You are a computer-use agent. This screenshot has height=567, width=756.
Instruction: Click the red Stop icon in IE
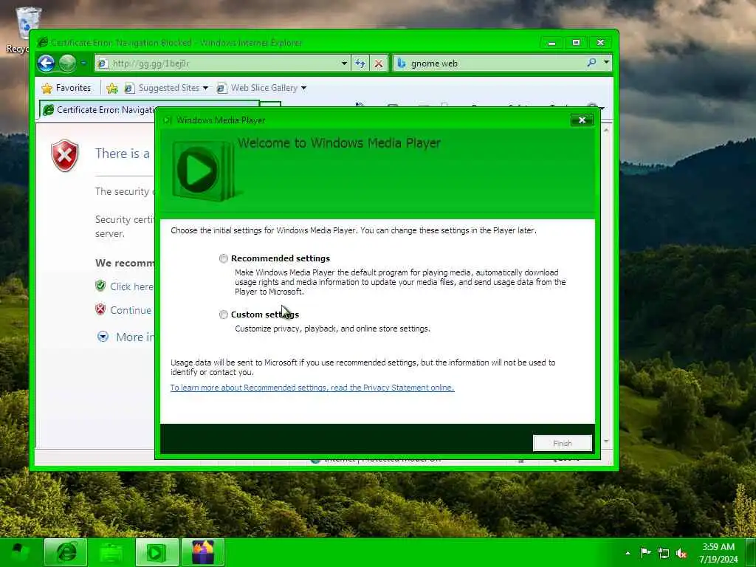click(379, 63)
